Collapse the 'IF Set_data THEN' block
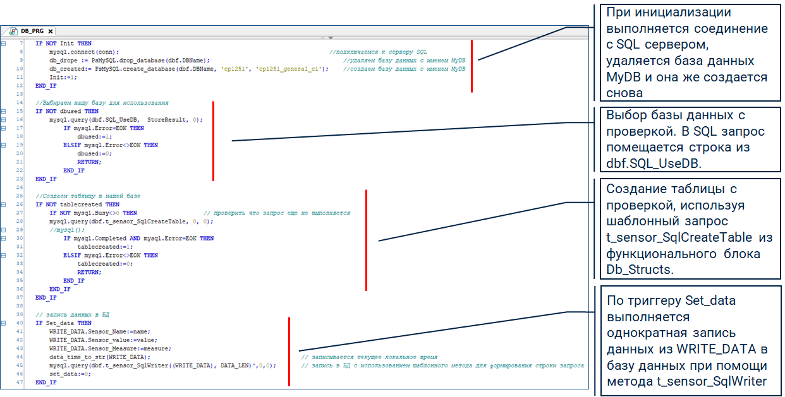The image size is (785, 397). click(x=4, y=323)
